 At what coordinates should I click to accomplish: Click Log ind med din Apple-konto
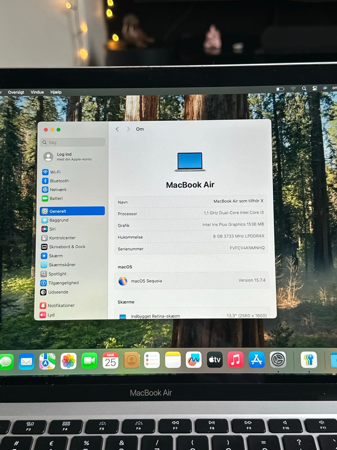coord(68,156)
